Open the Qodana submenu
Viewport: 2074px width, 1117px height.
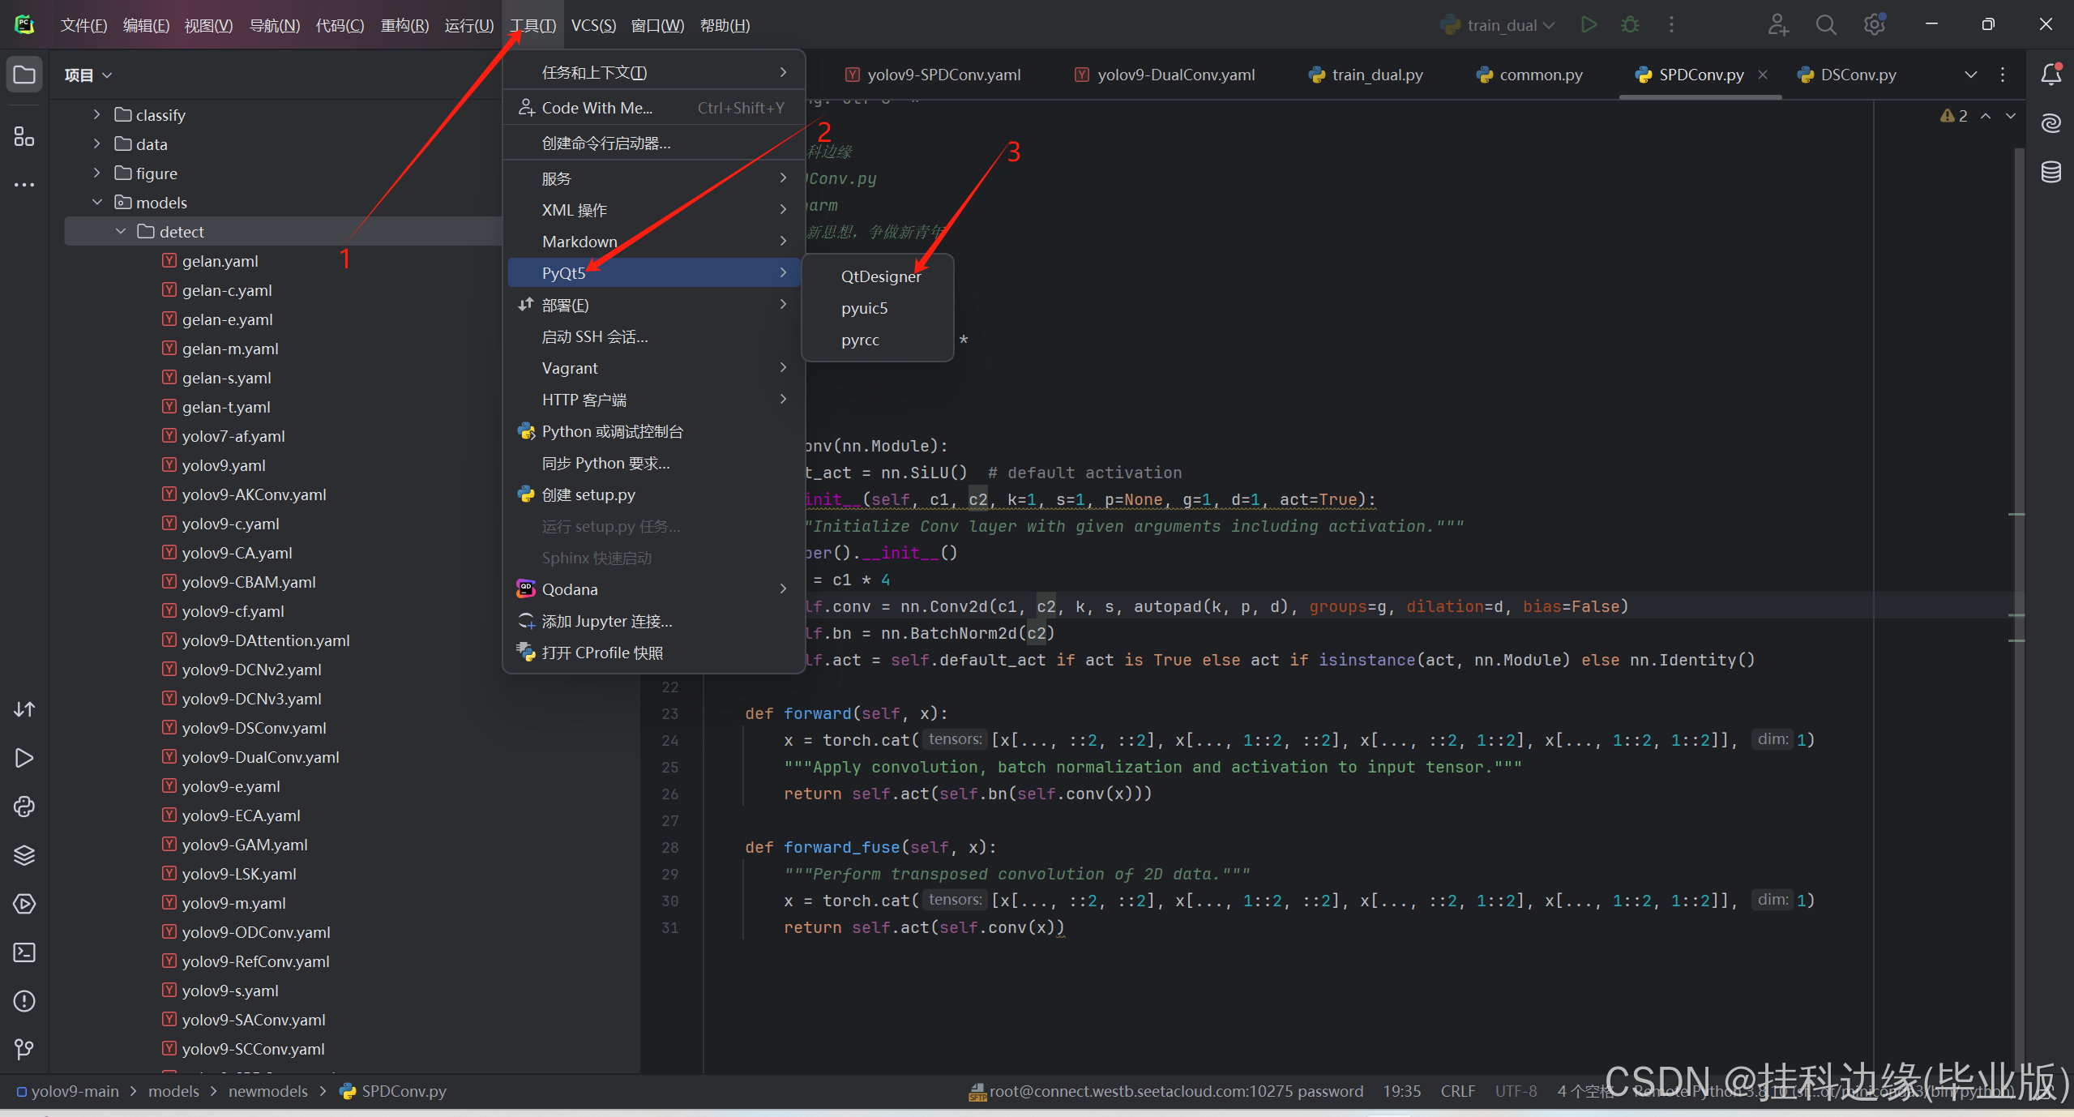point(654,589)
